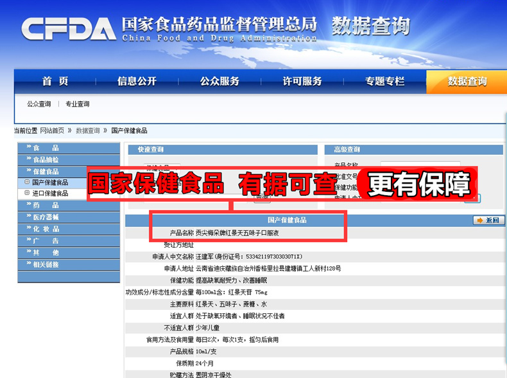
Task: Click the CFDA logo
Action: point(69,29)
